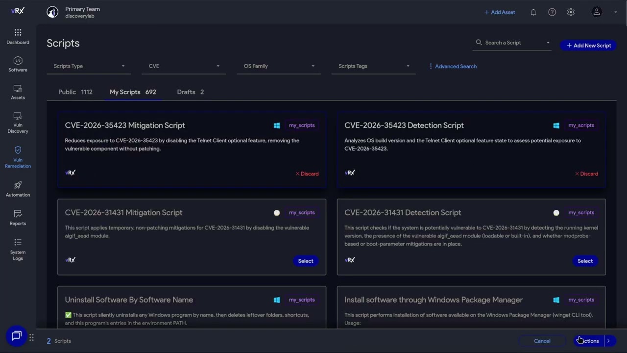Click my_scripts tag on Install software card
The width and height of the screenshot is (627, 353).
pyautogui.click(x=581, y=300)
